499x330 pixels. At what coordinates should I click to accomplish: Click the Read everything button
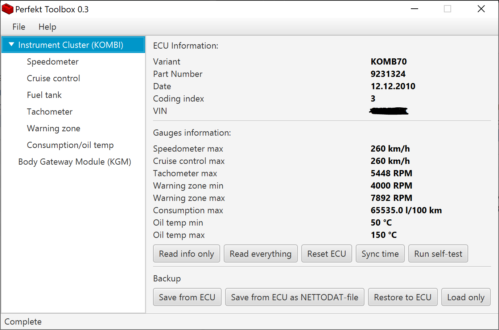[x=261, y=254]
